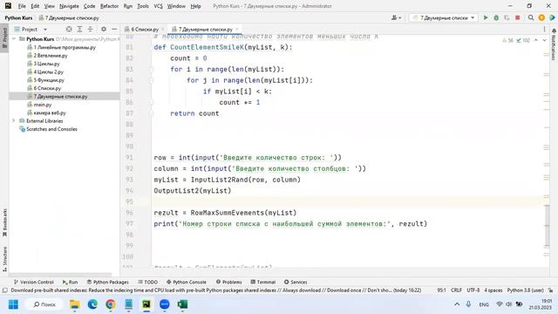Open Windows Start menu
Screen dimensions: 558x314
[14, 304]
